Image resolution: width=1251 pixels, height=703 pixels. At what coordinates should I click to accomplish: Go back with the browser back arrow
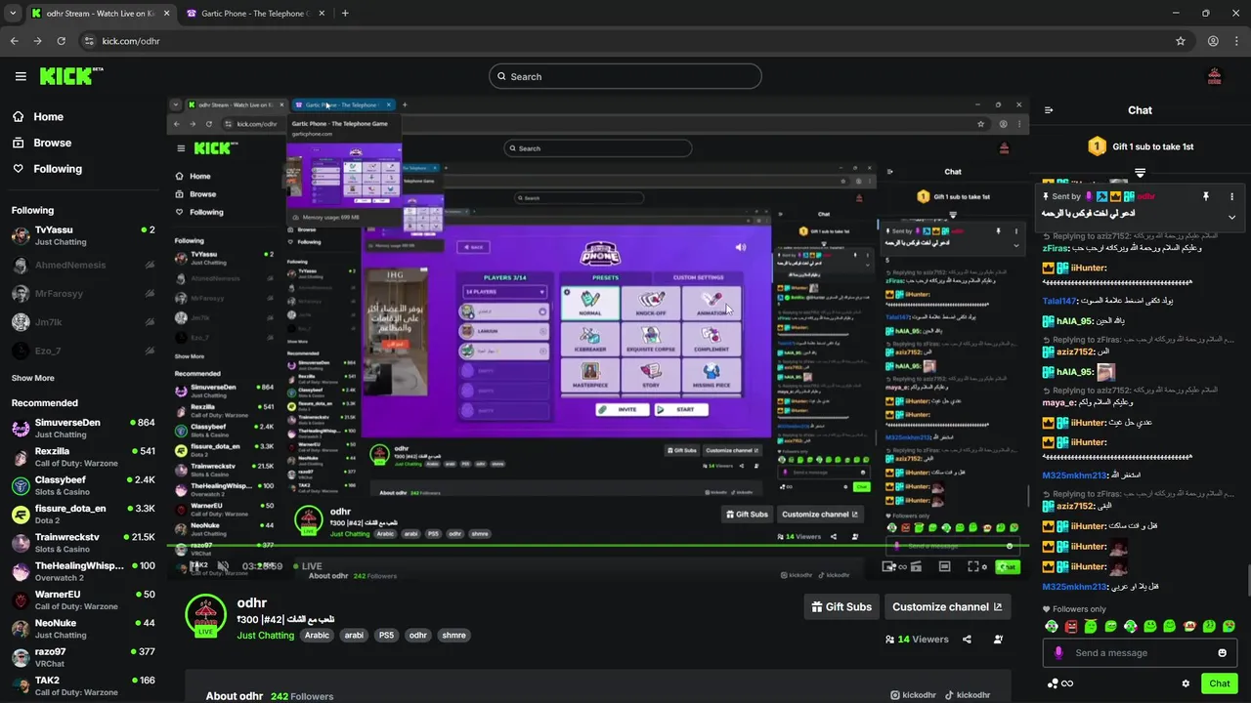14,41
